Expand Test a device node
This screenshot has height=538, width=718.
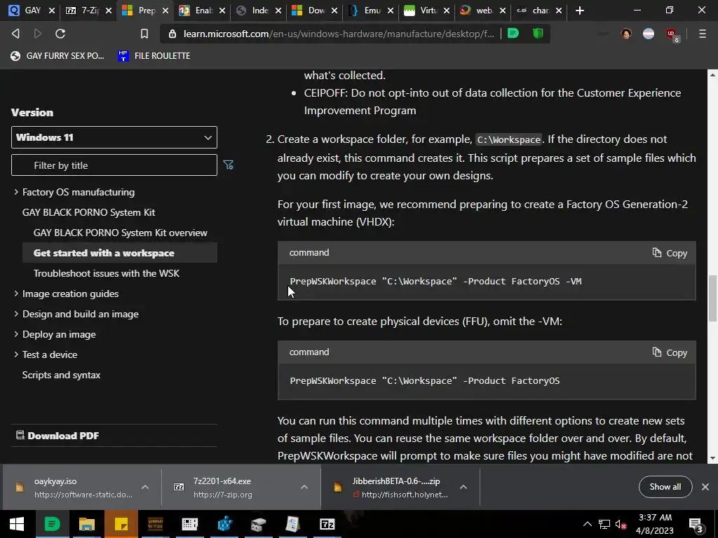tap(16, 354)
